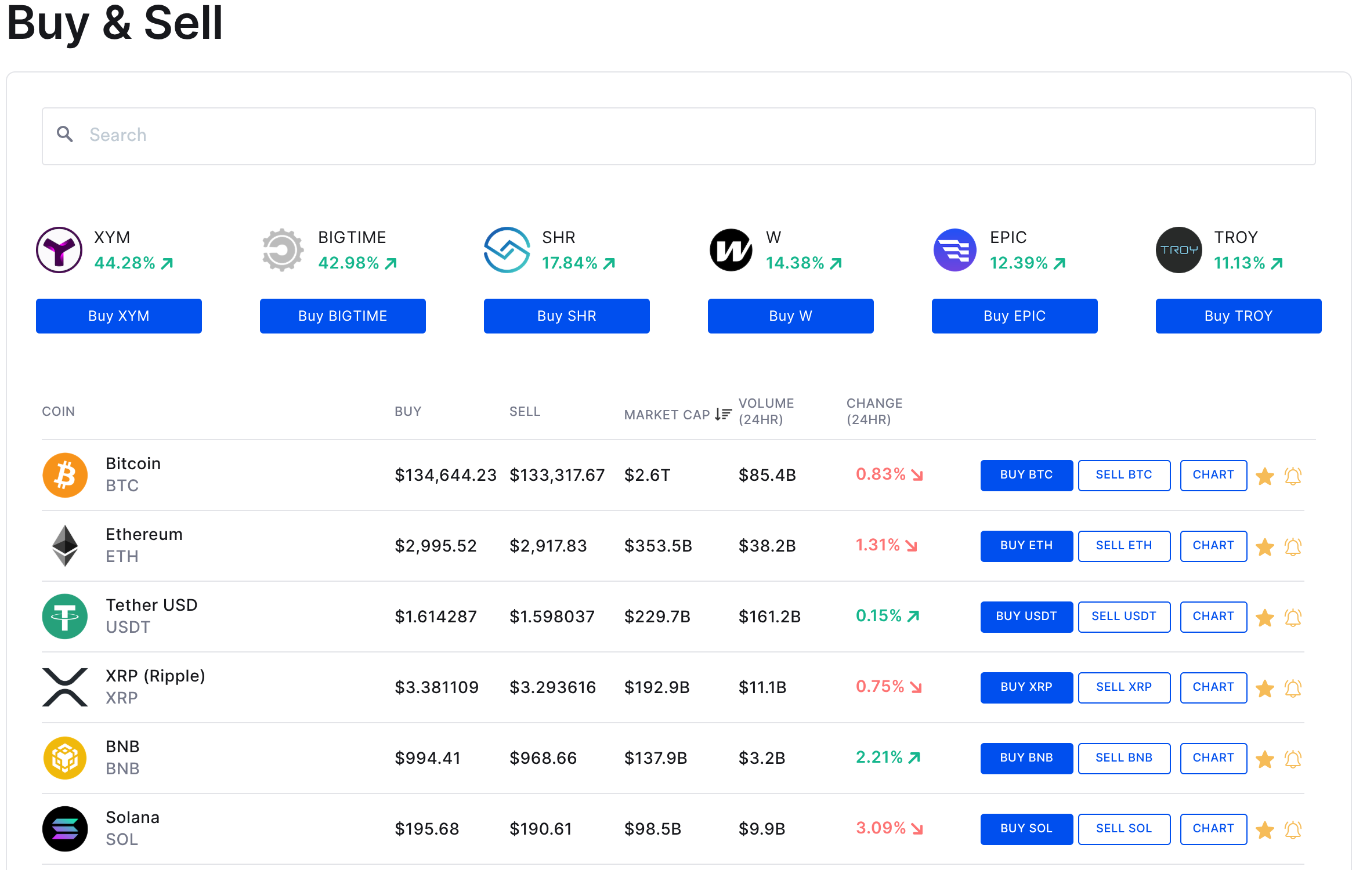1363x870 pixels.
Task: Click the COIN column header
Action: (58, 411)
